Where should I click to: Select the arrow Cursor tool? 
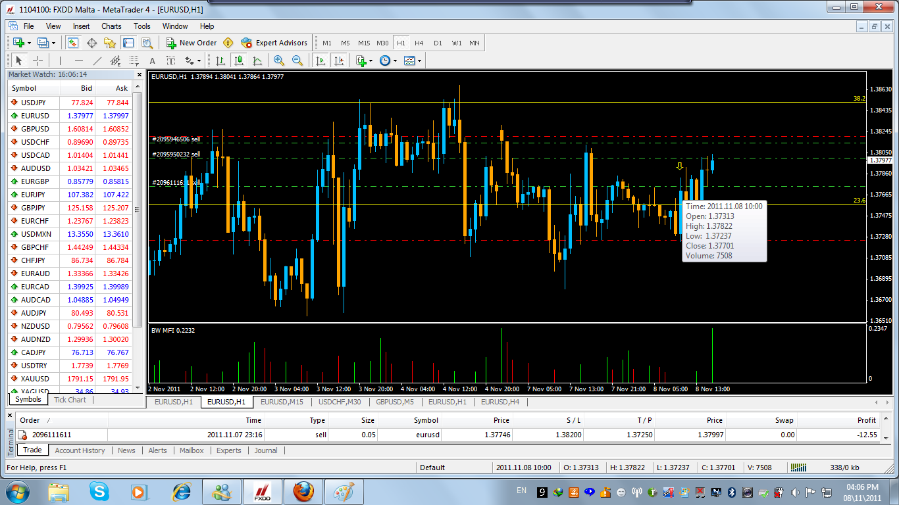click(x=19, y=60)
